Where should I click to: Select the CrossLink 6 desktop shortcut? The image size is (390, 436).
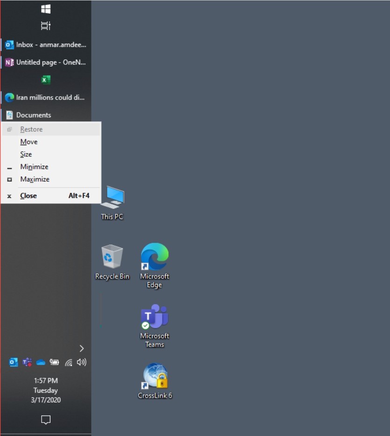pyautogui.click(x=155, y=381)
